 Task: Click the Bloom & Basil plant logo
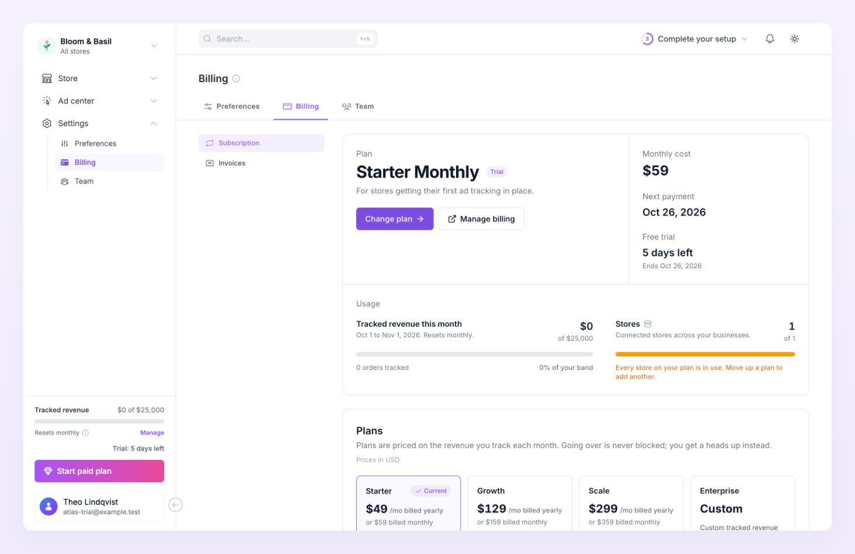(x=47, y=46)
